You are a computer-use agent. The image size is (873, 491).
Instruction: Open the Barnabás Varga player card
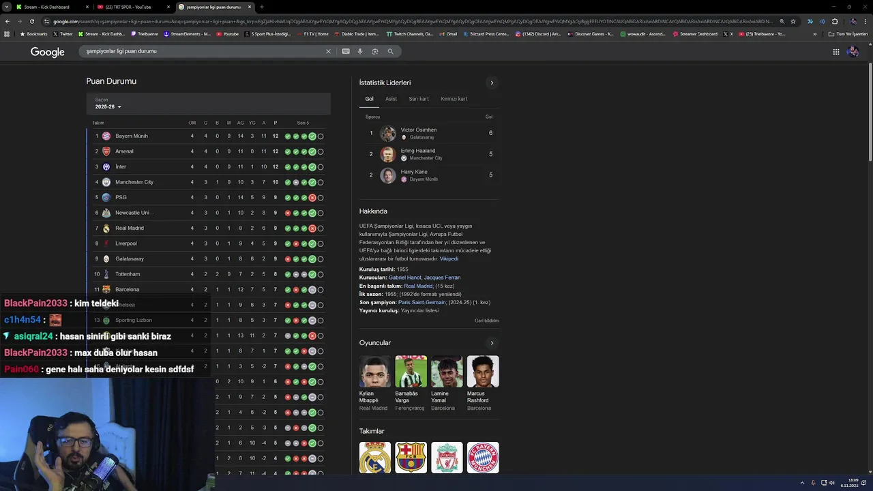(411, 383)
